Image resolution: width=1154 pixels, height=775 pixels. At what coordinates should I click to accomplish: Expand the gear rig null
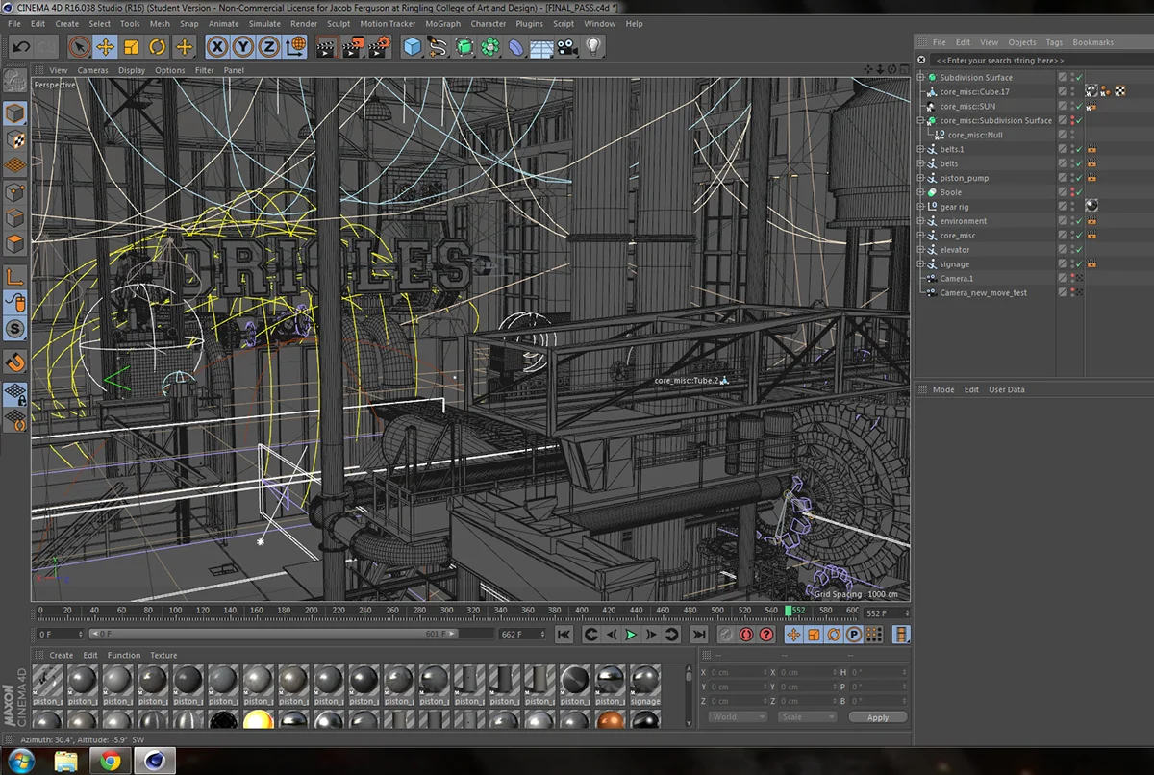[x=920, y=207]
